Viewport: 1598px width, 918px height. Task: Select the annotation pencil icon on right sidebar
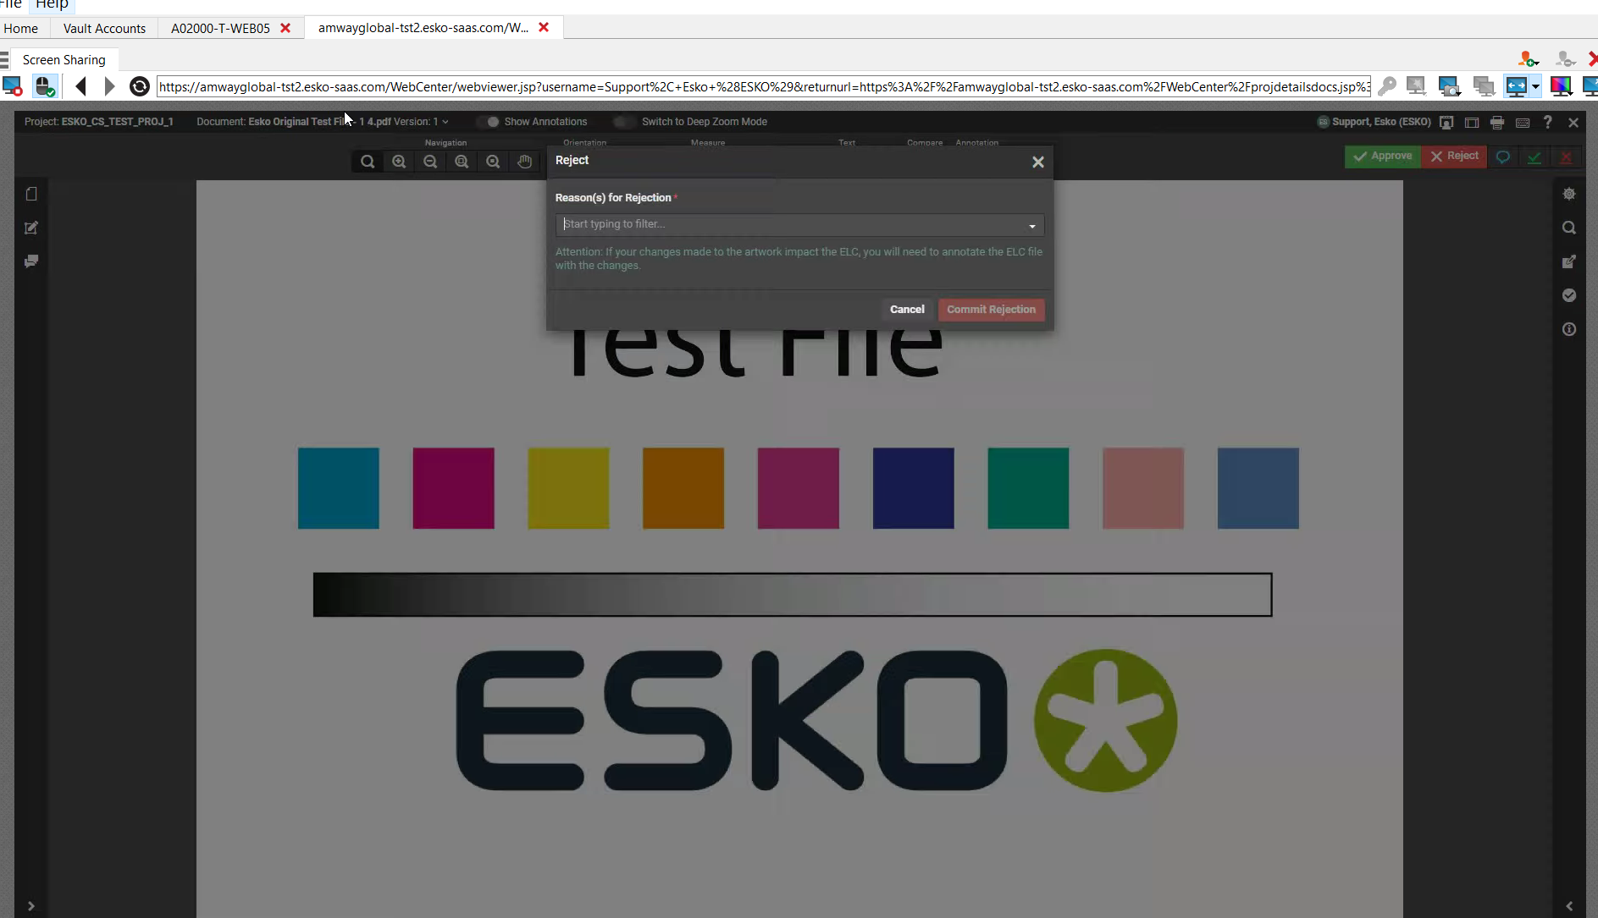(1569, 261)
